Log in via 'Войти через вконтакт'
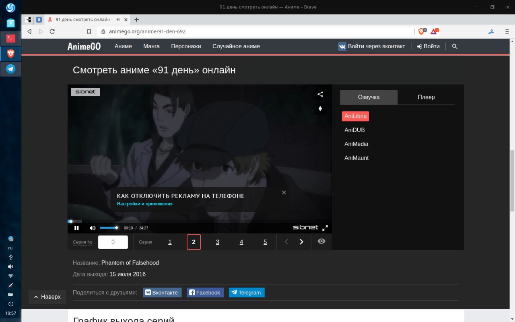The height and width of the screenshot is (322, 515). click(x=371, y=46)
